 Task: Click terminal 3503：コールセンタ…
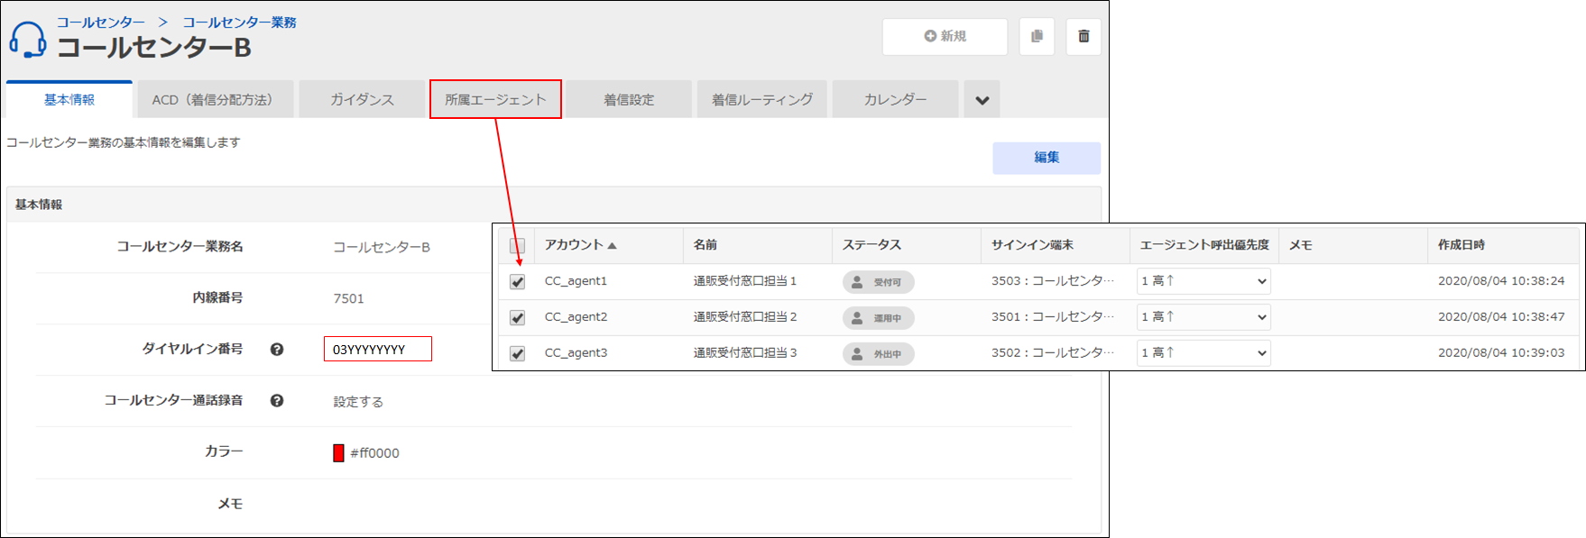pos(1053,281)
